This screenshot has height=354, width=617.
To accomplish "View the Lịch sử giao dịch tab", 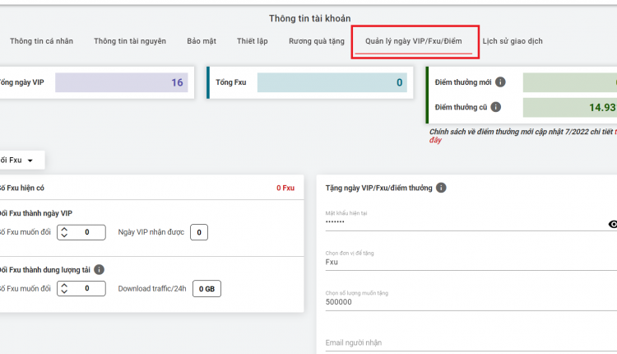I will coord(513,41).
